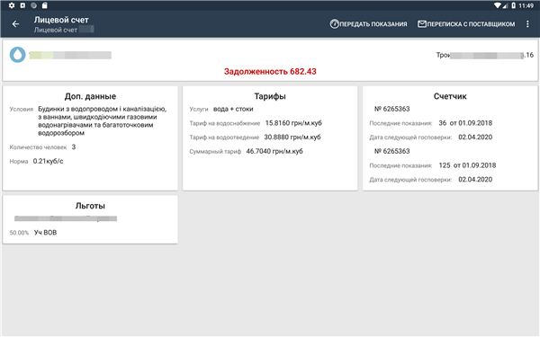Image resolution: width=540 pixels, height=337 pixels.
Task: Tap the blue water drop icon
Action: pyautogui.click(x=18, y=55)
